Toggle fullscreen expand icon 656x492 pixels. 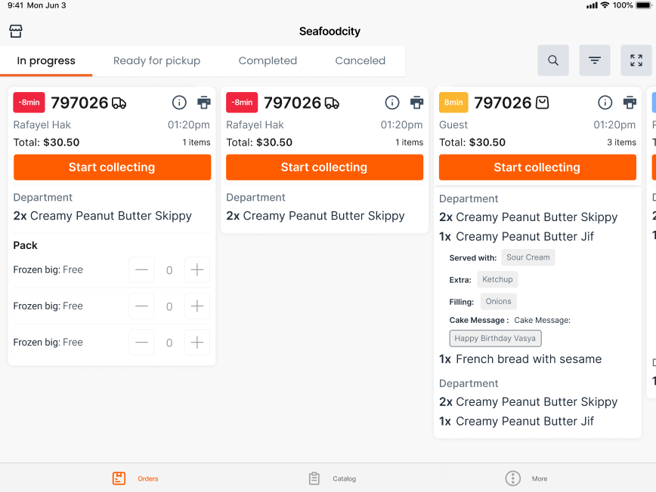point(636,60)
